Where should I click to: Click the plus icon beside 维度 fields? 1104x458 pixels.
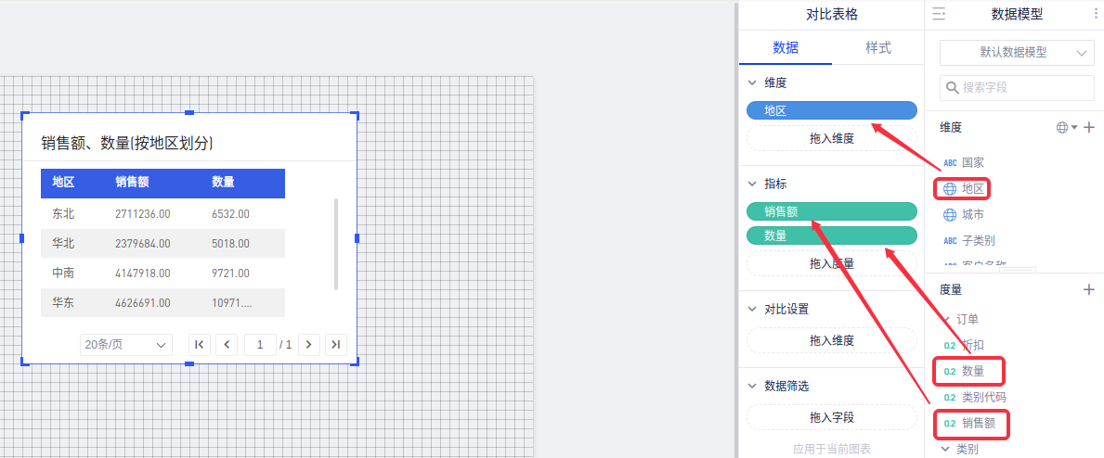pyautogui.click(x=1089, y=127)
